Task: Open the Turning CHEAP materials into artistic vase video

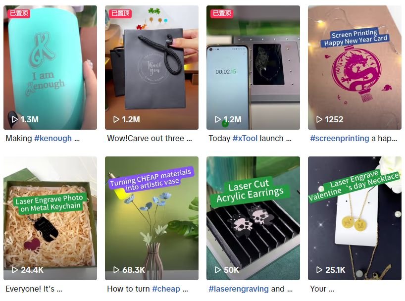Action: [152, 218]
